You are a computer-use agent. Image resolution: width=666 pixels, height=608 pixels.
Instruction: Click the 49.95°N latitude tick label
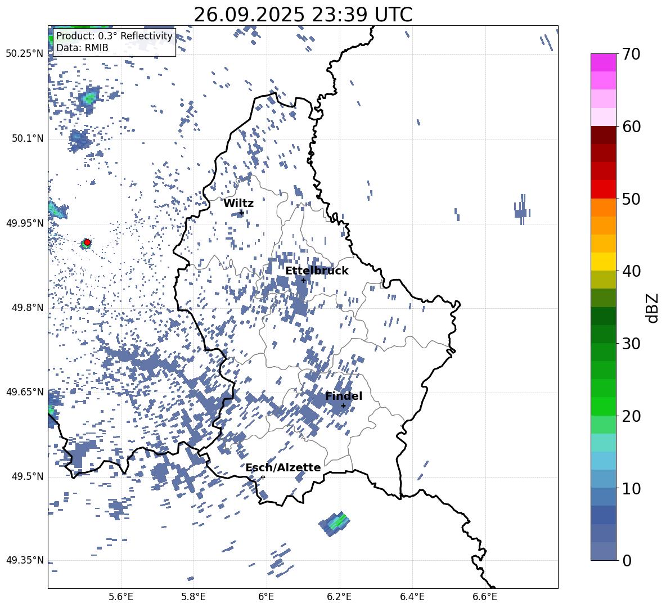pos(25,223)
